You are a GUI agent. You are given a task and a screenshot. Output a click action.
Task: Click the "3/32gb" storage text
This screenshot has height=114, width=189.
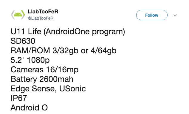tap(66, 51)
